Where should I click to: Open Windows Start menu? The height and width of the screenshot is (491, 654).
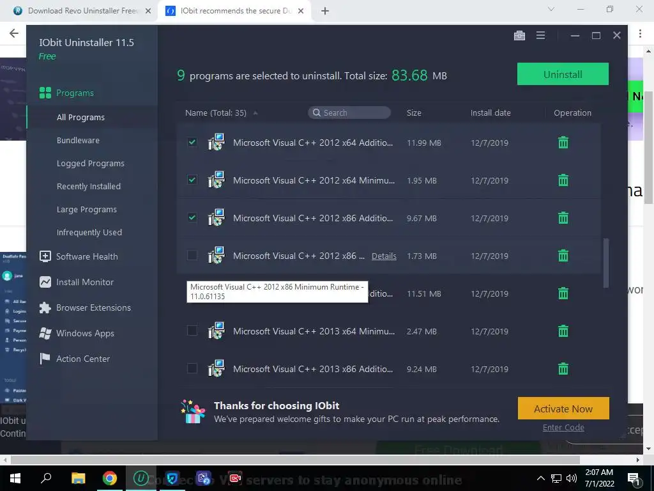pos(15,478)
